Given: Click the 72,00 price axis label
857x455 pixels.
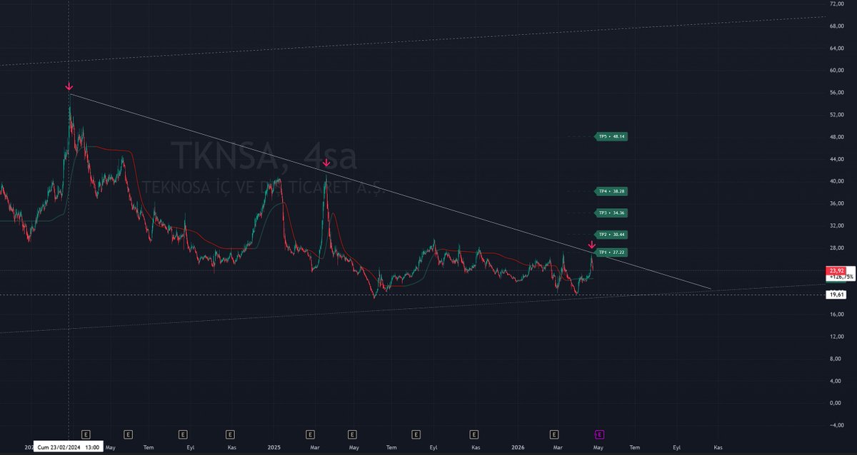Looking at the screenshot, I should (x=837, y=4).
